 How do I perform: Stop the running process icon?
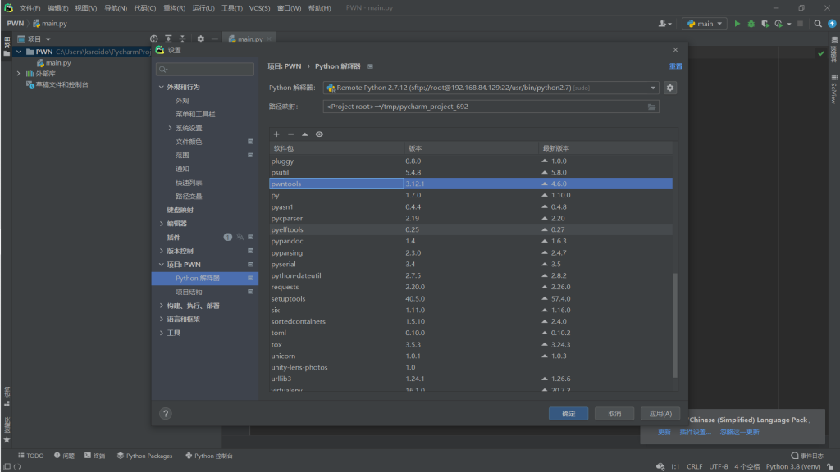[x=801, y=24]
